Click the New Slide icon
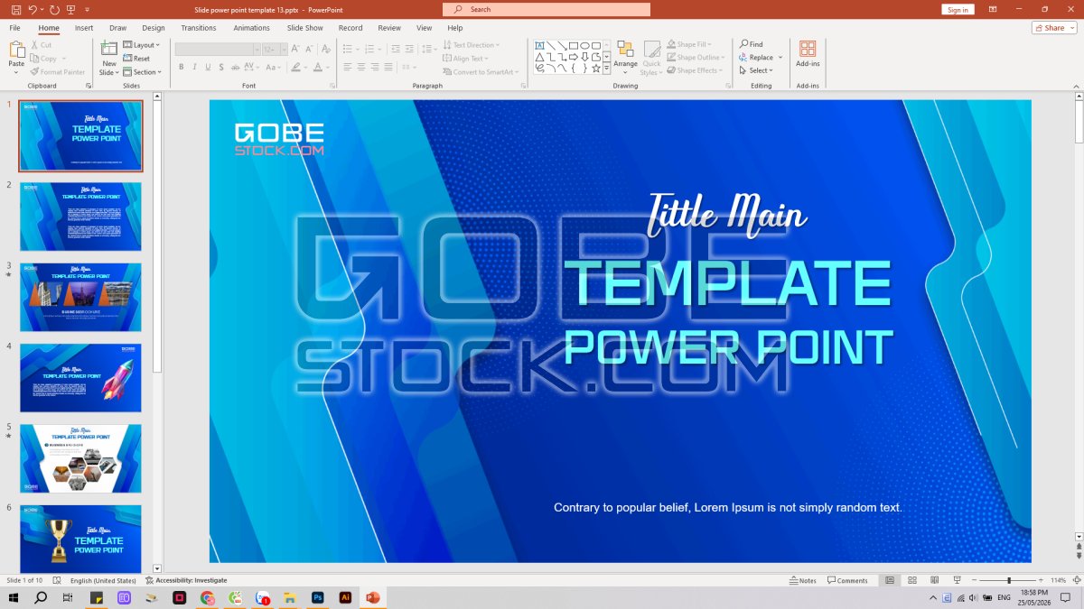Viewport: 1084px width, 609px height. 109,49
